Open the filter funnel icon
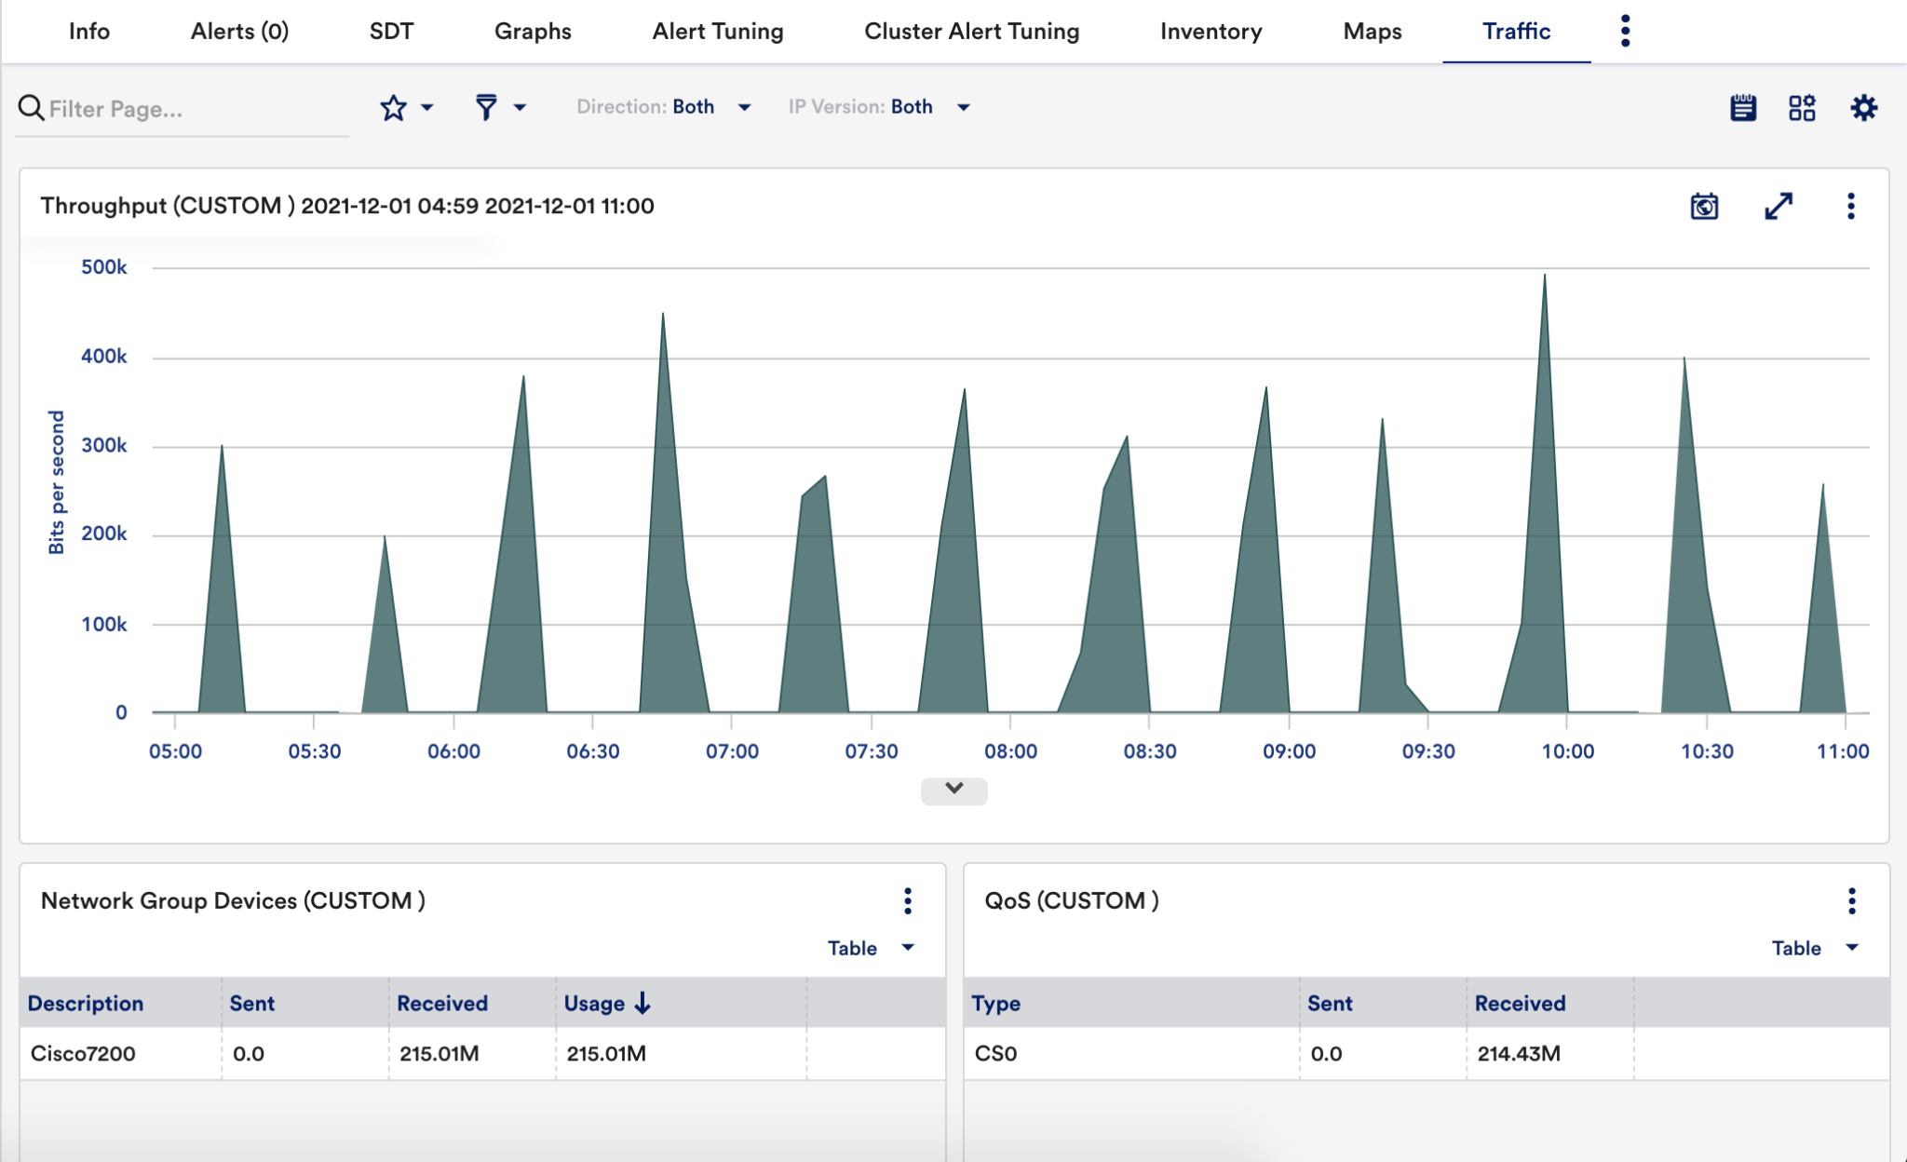This screenshot has height=1162, width=1907. click(x=488, y=106)
